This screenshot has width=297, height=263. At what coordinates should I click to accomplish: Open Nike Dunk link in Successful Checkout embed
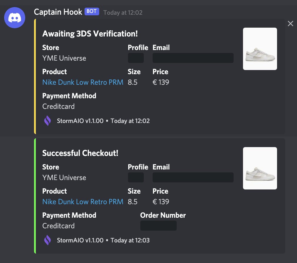click(x=83, y=202)
